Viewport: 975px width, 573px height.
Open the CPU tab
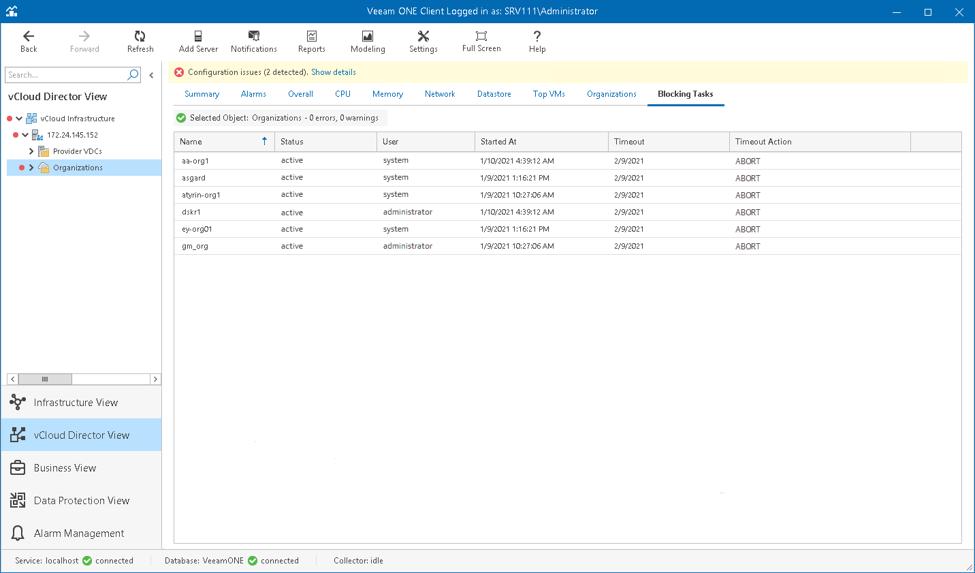click(x=342, y=94)
